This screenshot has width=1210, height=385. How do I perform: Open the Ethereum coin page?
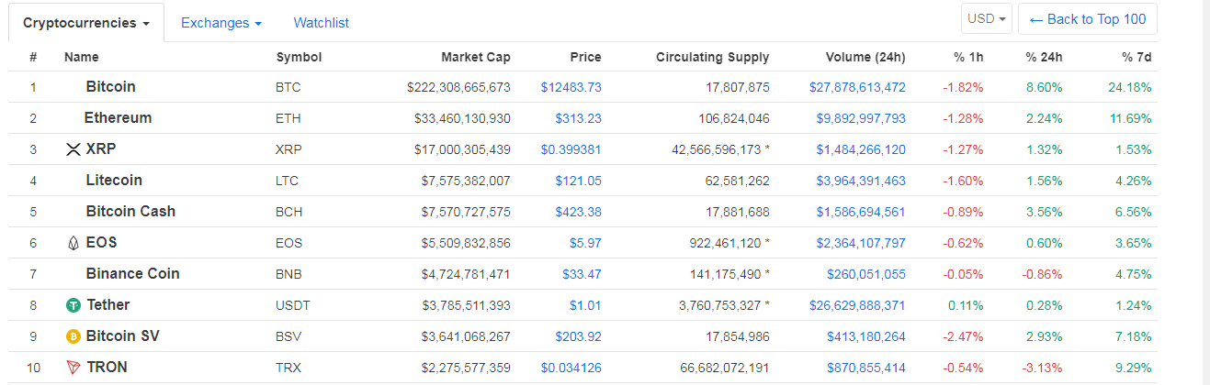coord(118,118)
